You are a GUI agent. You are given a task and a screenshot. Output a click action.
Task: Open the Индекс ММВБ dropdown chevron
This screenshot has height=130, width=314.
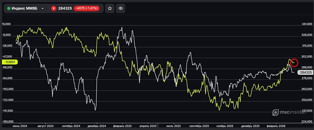[x=42, y=8]
